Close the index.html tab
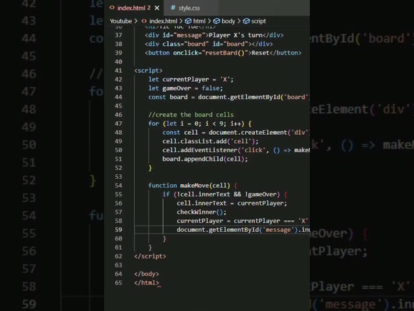Viewport: 414px width, 311px height. coord(157,8)
